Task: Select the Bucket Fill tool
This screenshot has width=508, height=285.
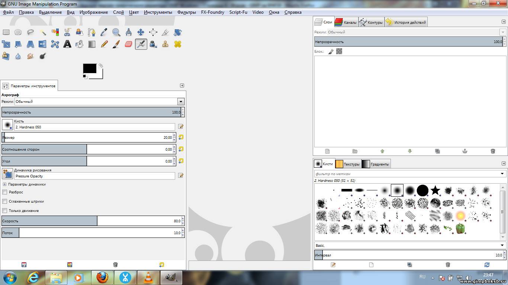Action: click(80, 44)
